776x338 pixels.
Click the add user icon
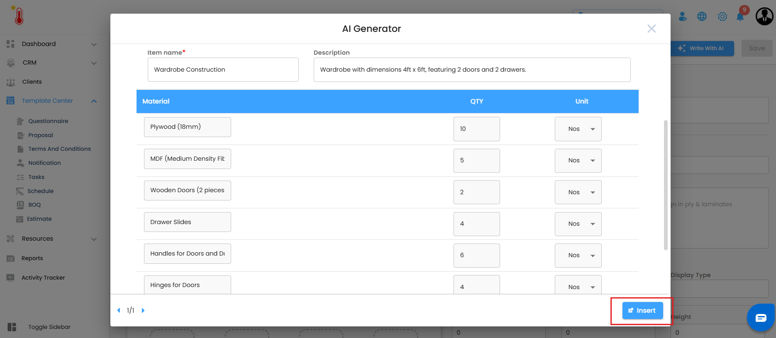[682, 17]
